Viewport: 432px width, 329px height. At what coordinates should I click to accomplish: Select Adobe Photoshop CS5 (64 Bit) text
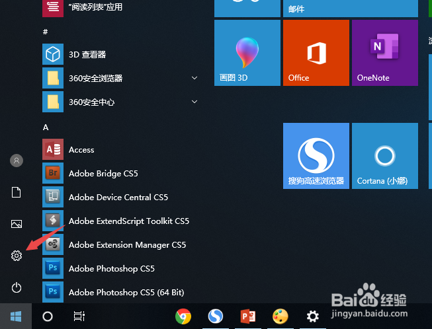(x=126, y=293)
